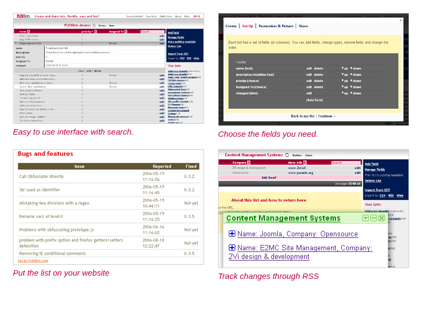The image size is (421, 323).
Task: Expand the E2MC Site Management entry plus
Action: [232, 248]
